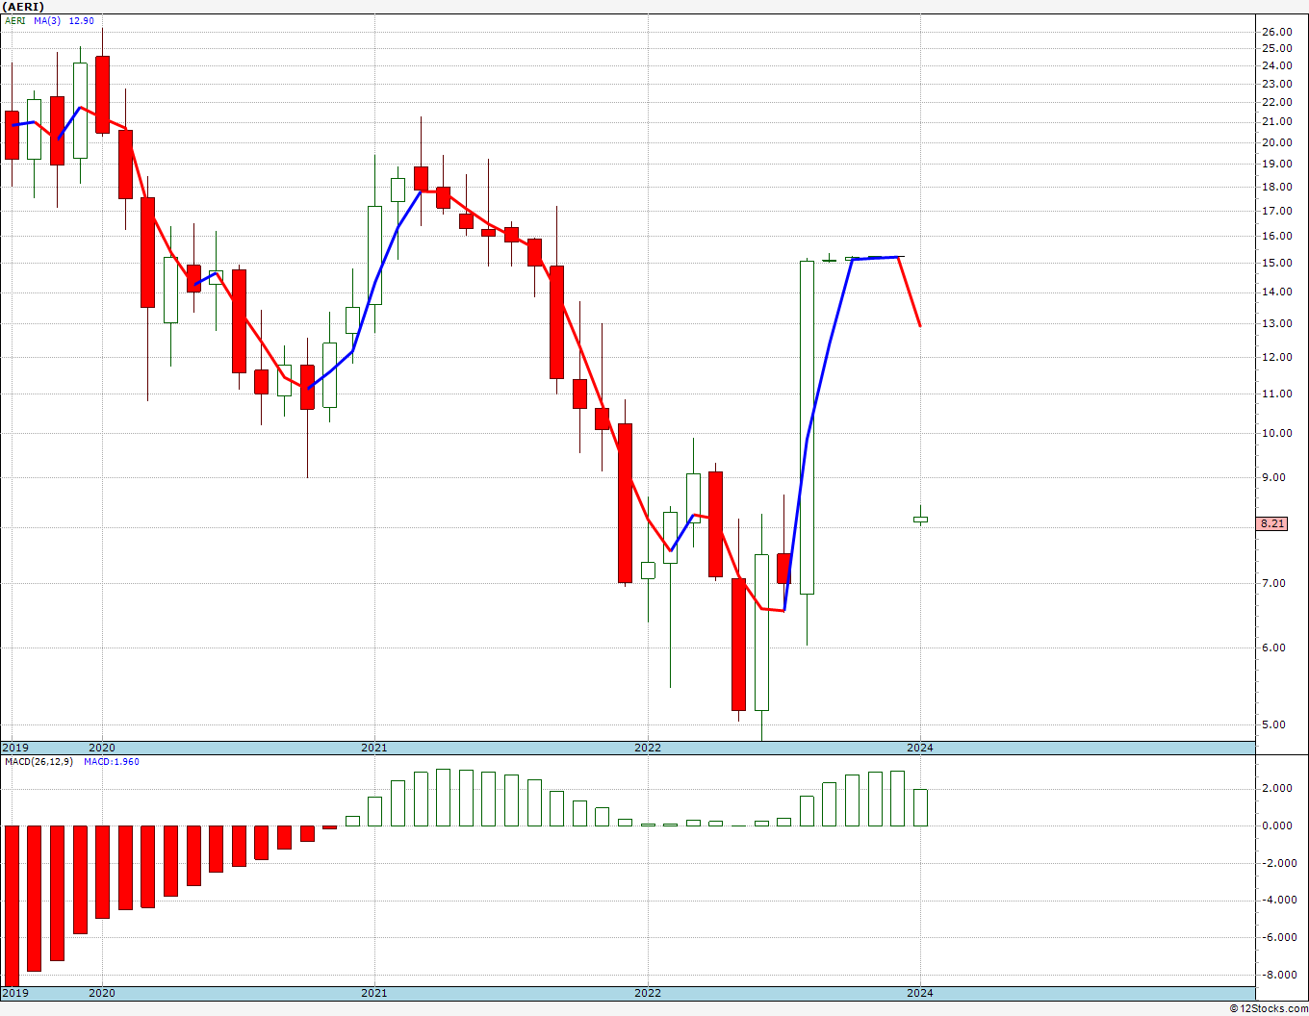Click the last green MACD histogram bar
Image resolution: width=1309 pixels, height=1016 pixels.
coord(920,807)
